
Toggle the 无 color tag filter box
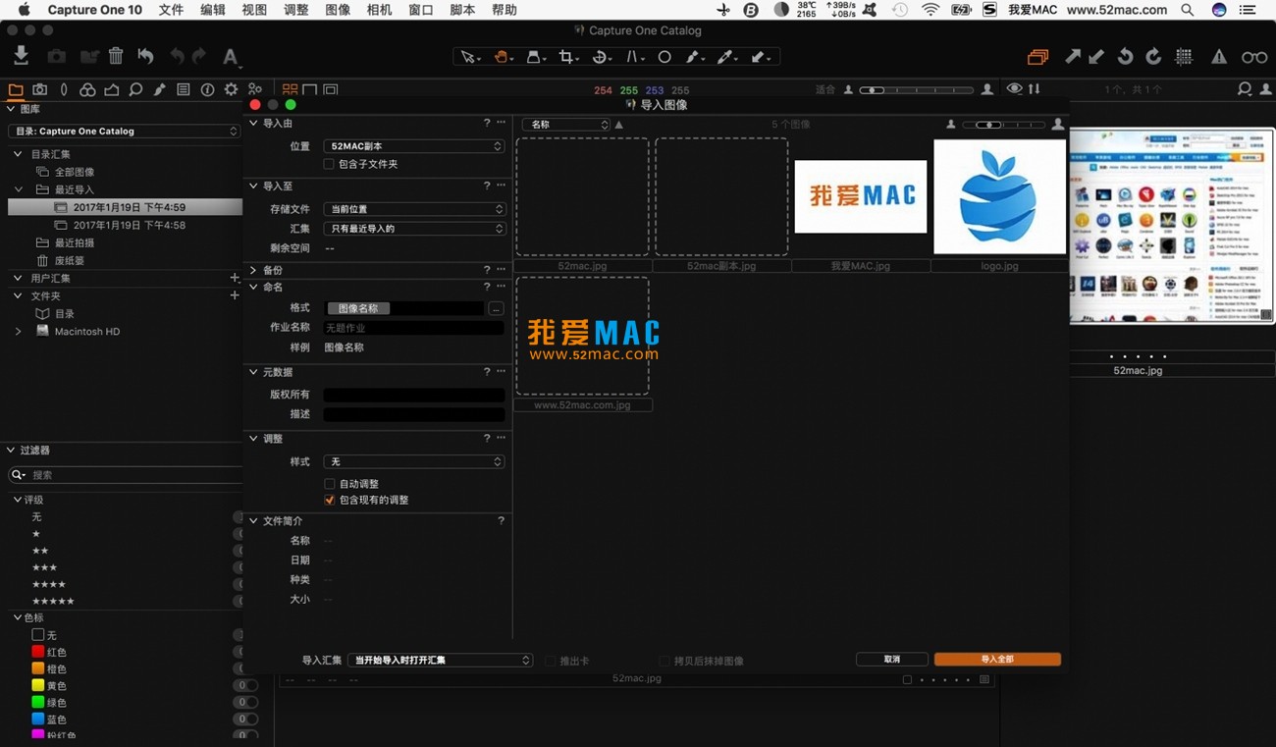point(38,635)
